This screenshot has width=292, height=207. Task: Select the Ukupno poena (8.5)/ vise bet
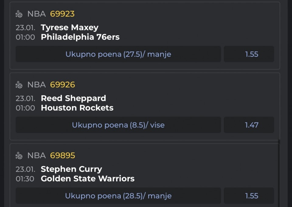(118, 125)
